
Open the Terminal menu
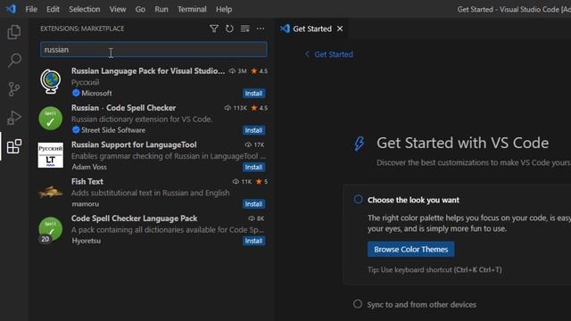click(192, 9)
